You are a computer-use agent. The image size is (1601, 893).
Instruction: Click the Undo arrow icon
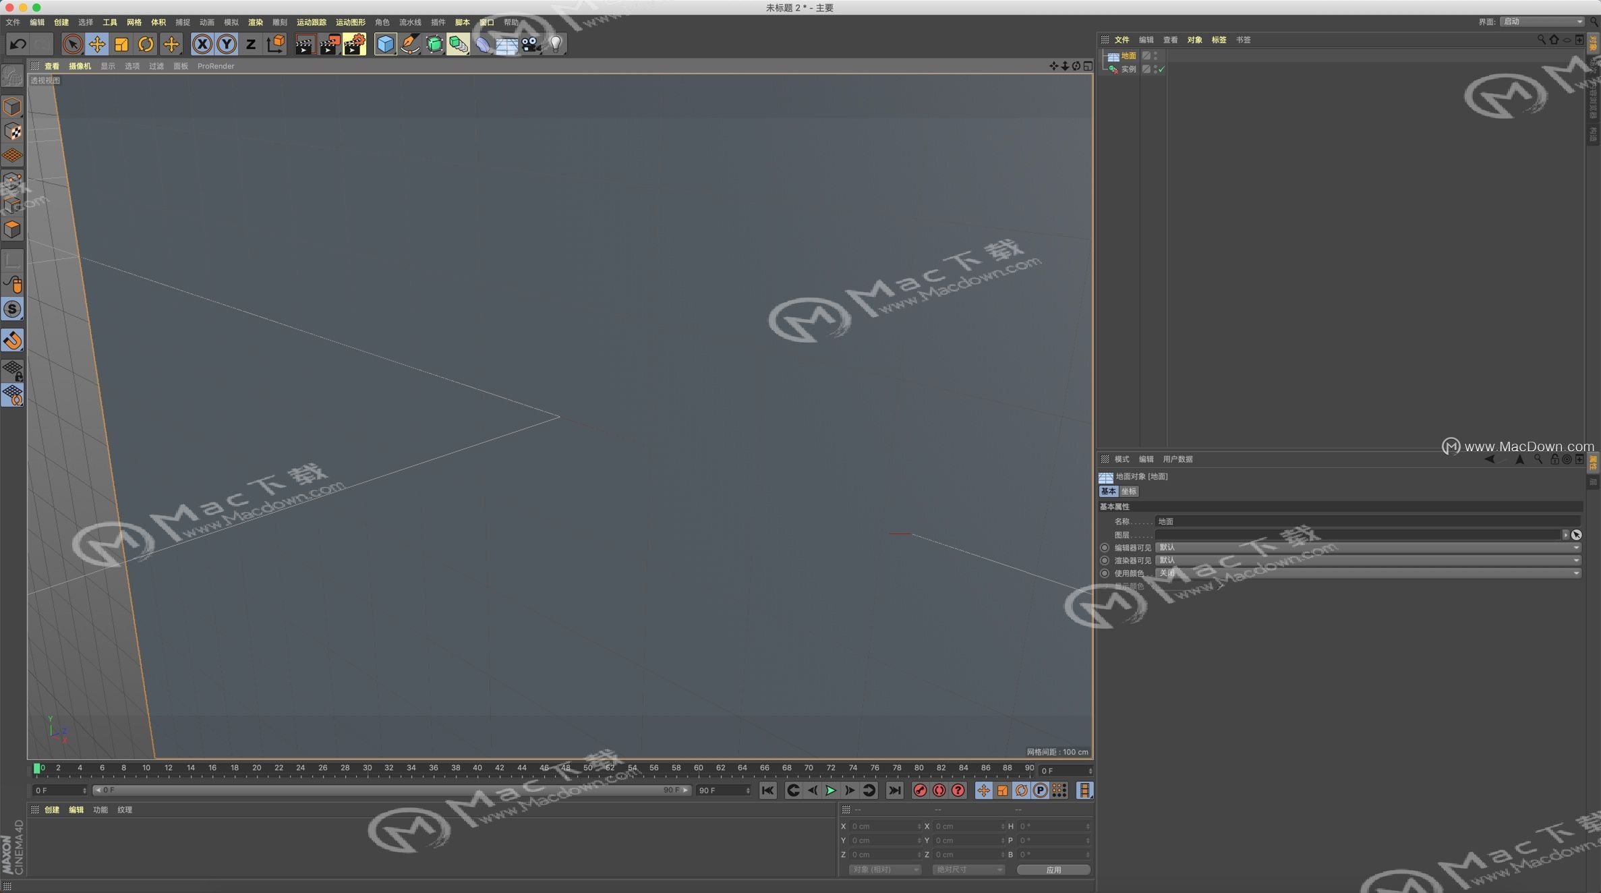click(x=18, y=45)
